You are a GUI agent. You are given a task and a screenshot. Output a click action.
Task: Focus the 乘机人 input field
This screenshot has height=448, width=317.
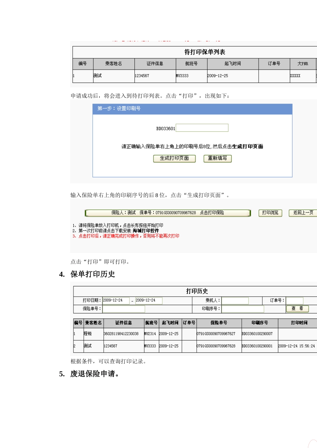235,301
